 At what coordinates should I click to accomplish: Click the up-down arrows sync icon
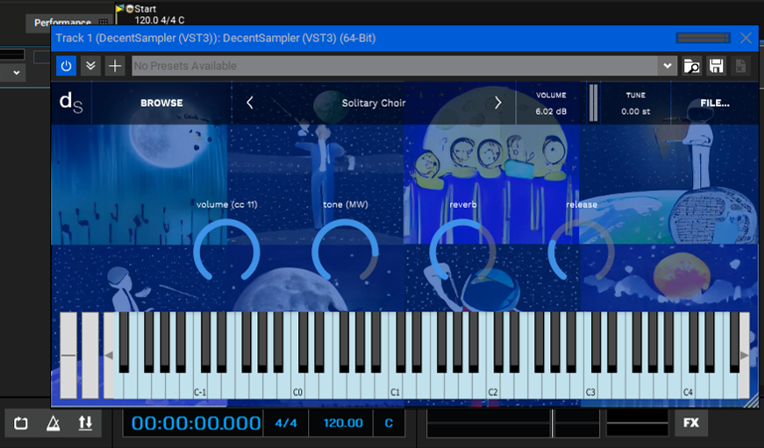coord(85,423)
